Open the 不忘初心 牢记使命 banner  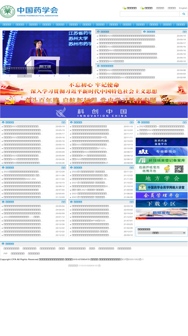coord(94,88)
